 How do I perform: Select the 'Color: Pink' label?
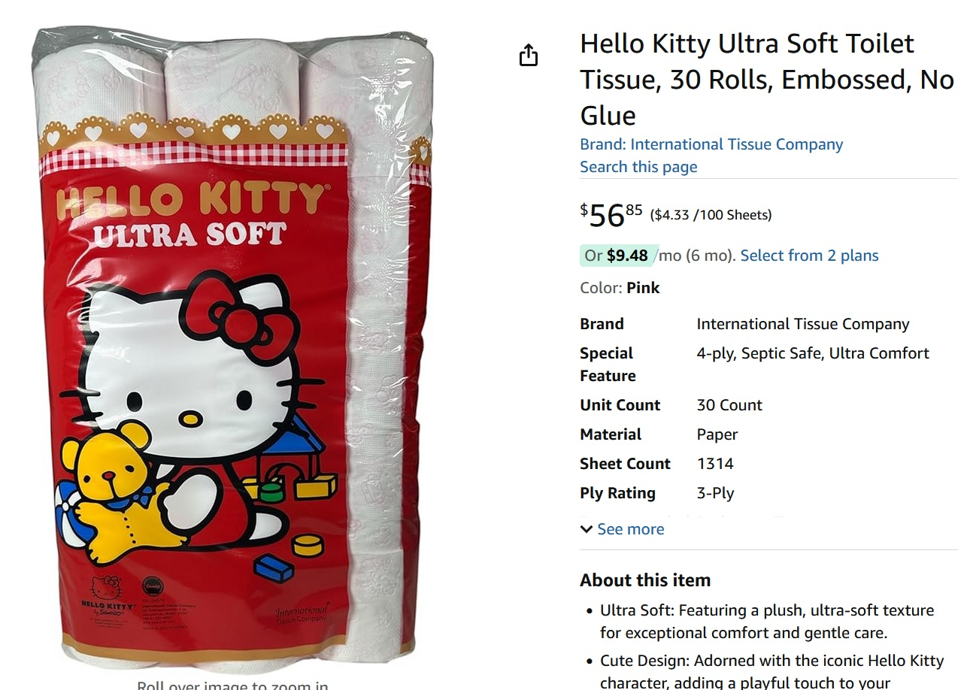tap(620, 288)
